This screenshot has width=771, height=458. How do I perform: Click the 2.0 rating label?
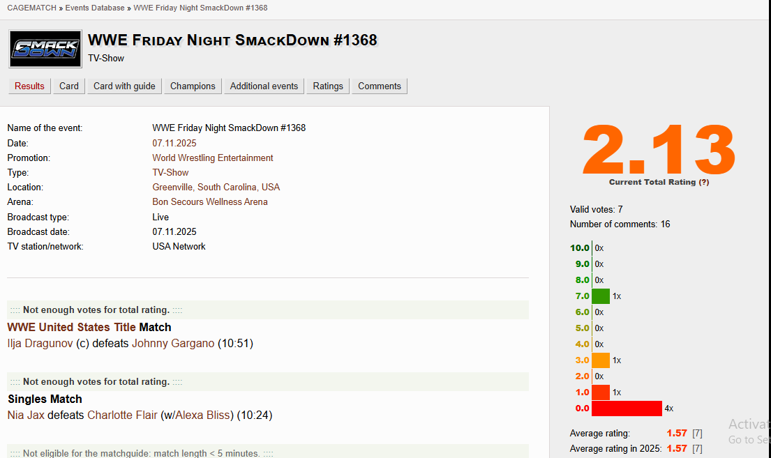click(582, 376)
